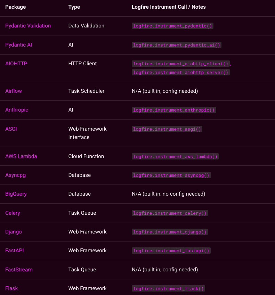Open the logfire.instrument_aiohttp_client() reference
The width and height of the screenshot is (275, 295).
[x=181, y=64]
